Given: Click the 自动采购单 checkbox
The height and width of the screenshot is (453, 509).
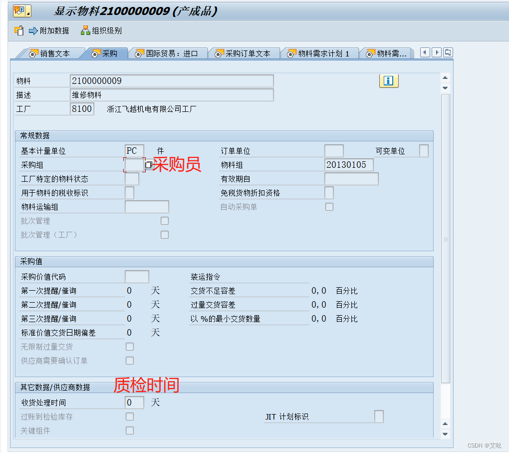Looking at the screenshot, I should [x=329, y=206].
